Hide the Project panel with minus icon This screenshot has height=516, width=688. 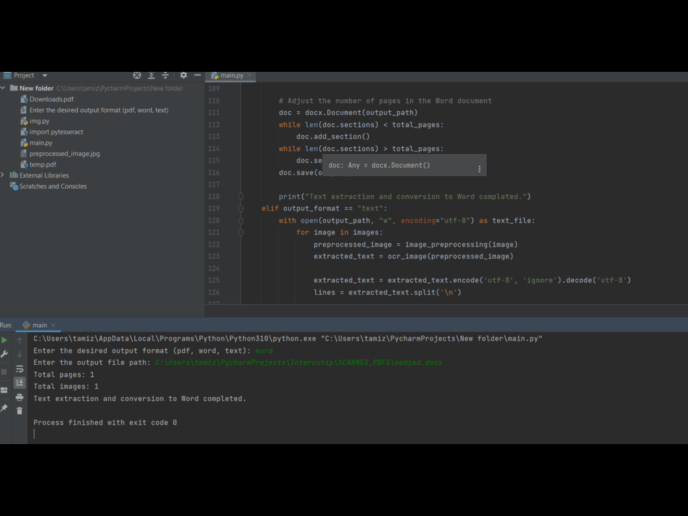[198, 75]
